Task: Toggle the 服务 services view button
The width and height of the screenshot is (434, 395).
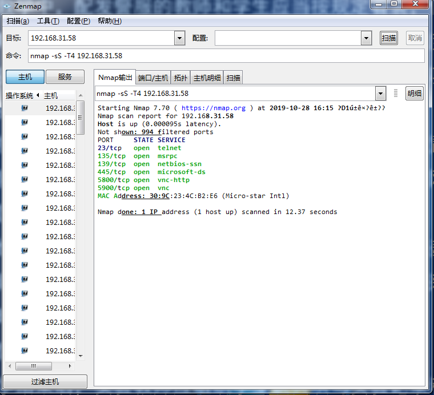Action: 65,76
